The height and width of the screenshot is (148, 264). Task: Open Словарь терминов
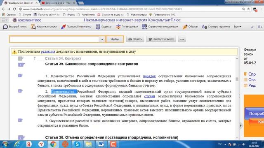click(x=216, y=27)
